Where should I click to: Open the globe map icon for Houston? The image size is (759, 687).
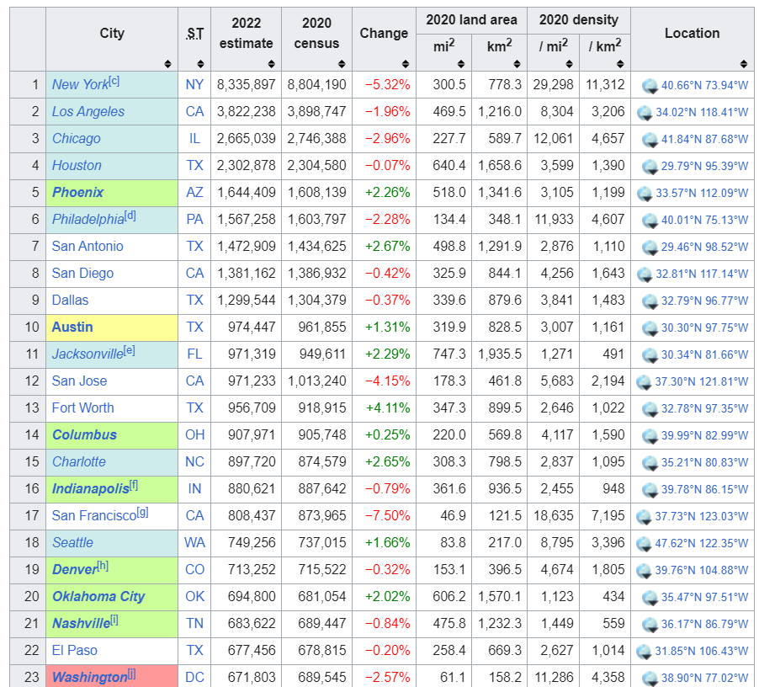(x=649, y=167)
